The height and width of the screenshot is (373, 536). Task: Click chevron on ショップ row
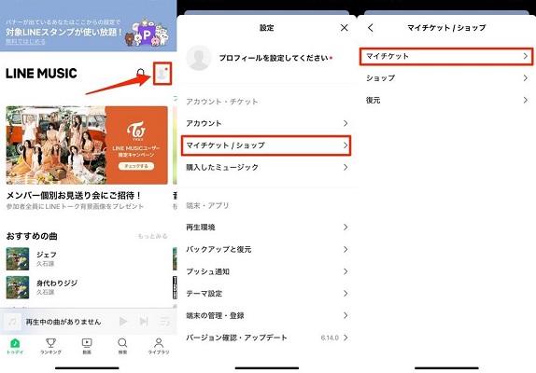point(526,78)
